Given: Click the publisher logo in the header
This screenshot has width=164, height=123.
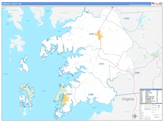Looking at the screenshot, I should tap(155, 4).
